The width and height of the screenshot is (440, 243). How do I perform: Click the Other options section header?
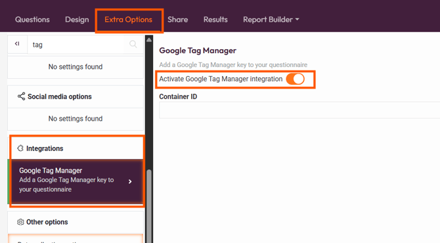[76, 222]
